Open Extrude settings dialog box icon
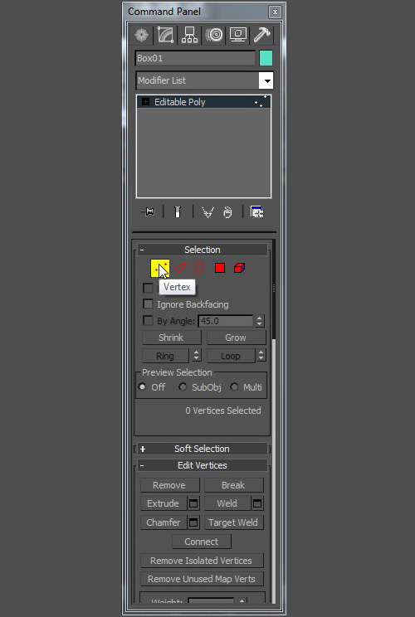Screen dimensions: 415x617 [x=193, y=503]
